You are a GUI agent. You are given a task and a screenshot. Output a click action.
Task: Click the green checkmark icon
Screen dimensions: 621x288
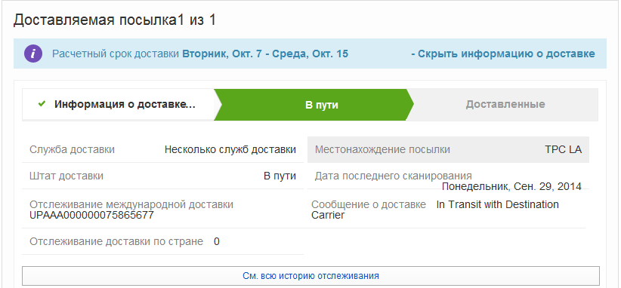click(x=42, y=104)
